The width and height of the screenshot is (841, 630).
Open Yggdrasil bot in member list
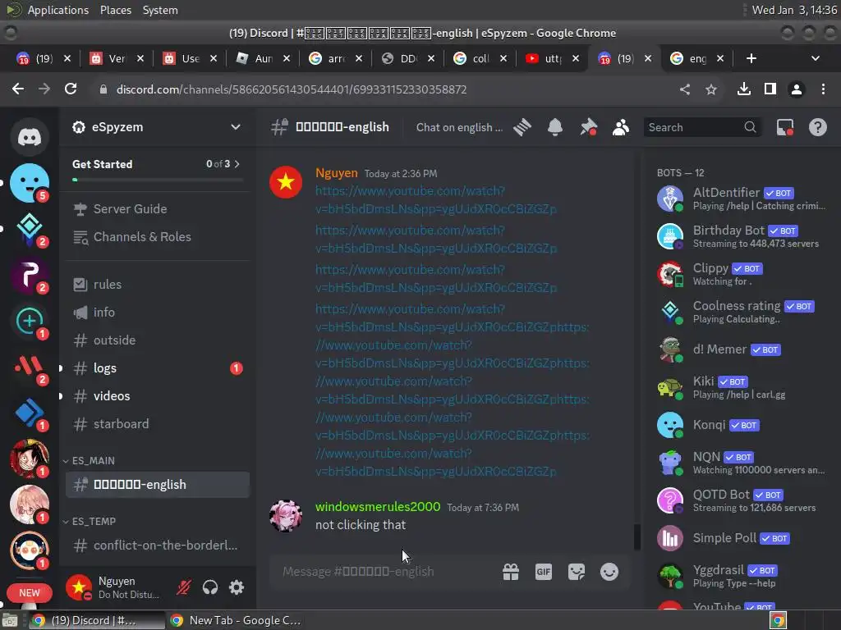pyautogui.click(x=742, y=576)
